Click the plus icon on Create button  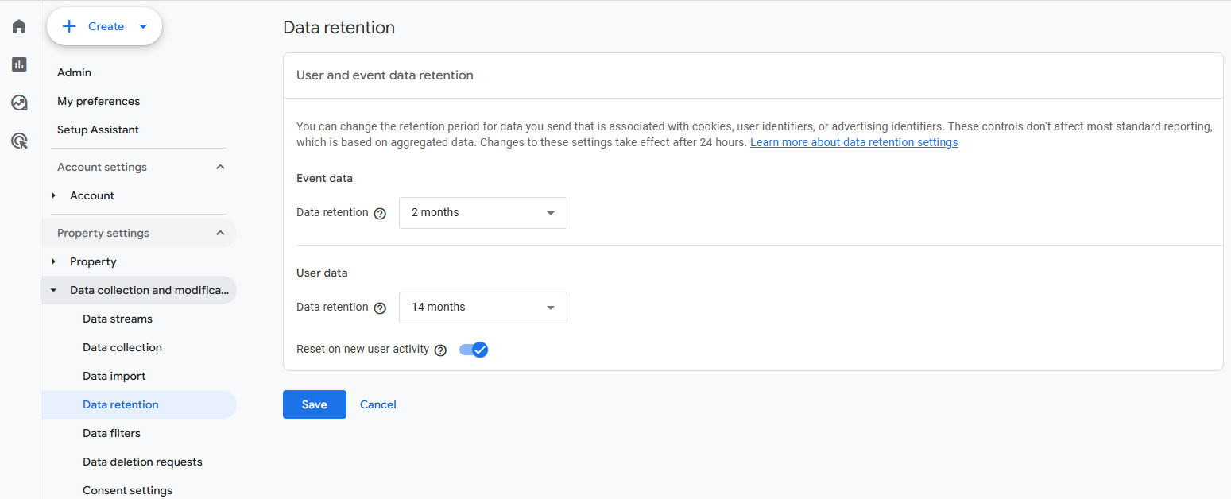pos(69,26)
